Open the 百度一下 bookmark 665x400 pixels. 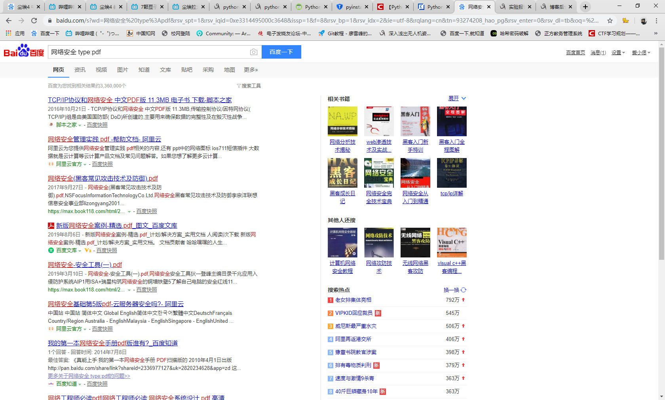pos(45,34)
